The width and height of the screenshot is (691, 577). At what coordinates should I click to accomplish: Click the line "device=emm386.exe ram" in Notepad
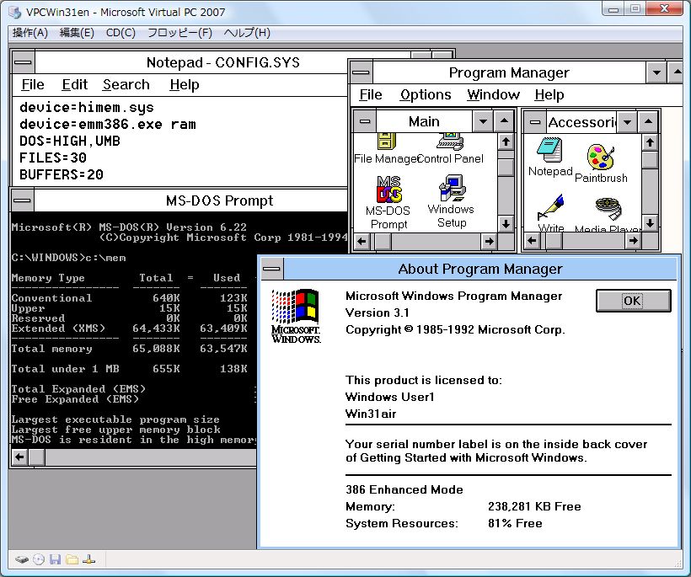108,124
